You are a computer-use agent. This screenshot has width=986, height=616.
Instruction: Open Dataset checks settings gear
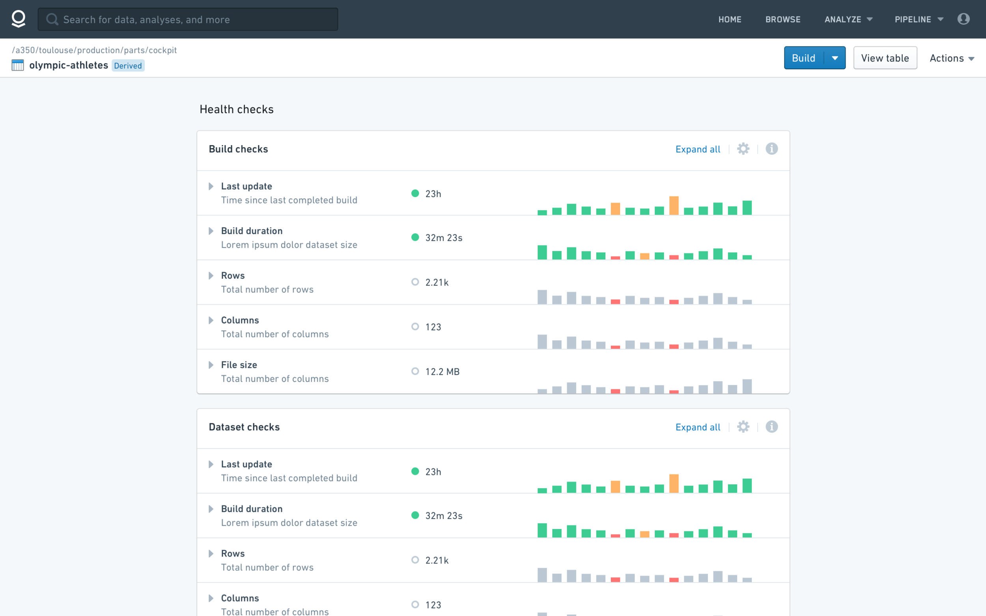click(743, 426)
